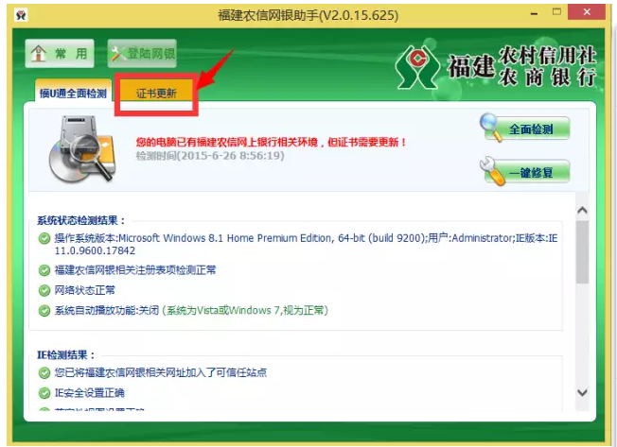
Task: Click green check beside 系统自动播放功能
Action: pyautogui.click(x=44, y=311)
